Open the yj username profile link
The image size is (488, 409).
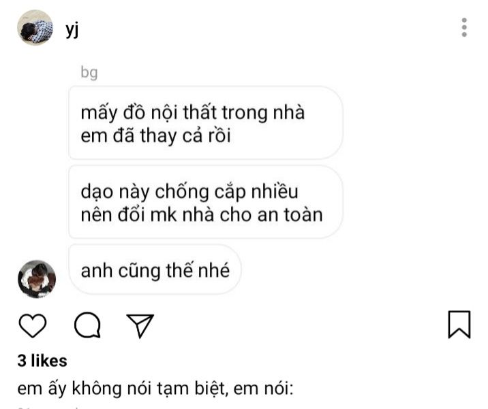[x=72, y=30]
